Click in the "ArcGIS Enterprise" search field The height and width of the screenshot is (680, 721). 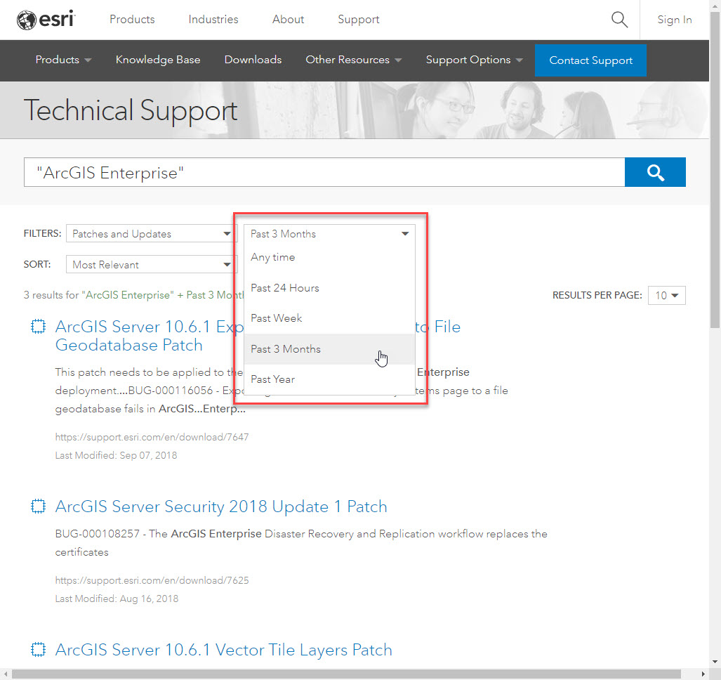pos(324,173)
